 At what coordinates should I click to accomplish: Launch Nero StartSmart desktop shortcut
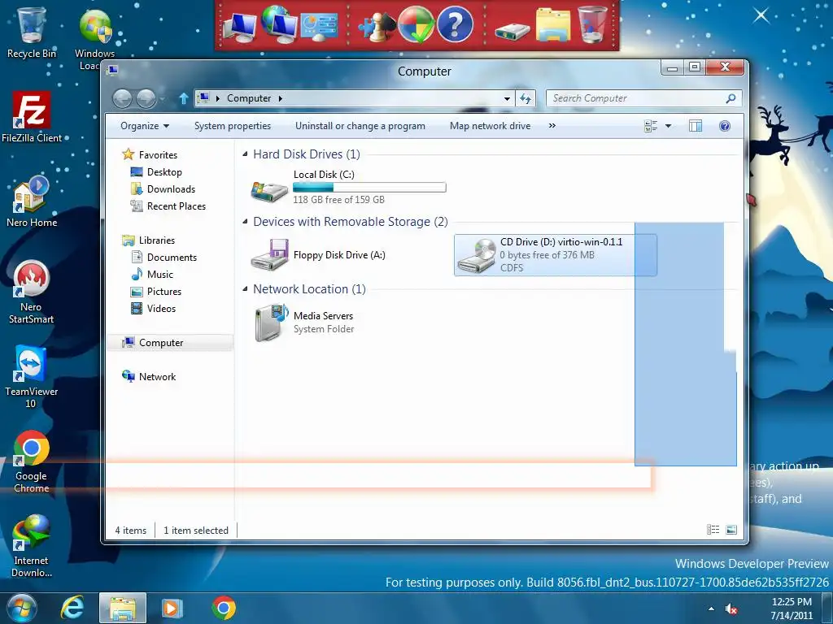pyautogui.click(x=32, y=292)
